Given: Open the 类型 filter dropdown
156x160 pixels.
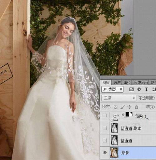Looking at the screenshot, I should (x=112, y=89).
